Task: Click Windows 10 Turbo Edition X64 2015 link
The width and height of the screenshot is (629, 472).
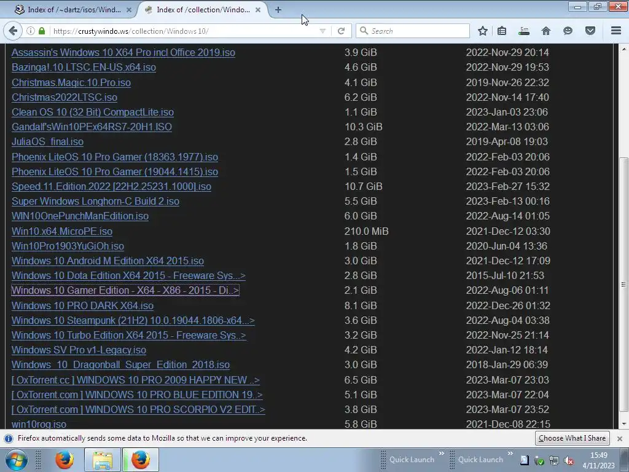Action: (129, 336)
